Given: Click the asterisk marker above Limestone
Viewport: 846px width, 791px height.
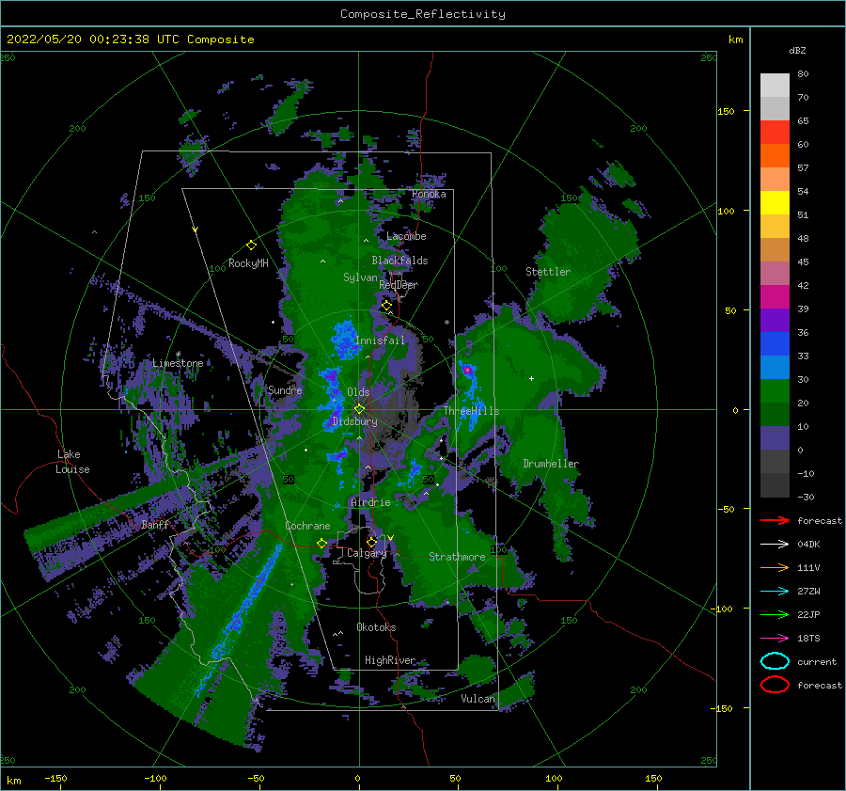Looking at the screenshot, I should point(178,355).
